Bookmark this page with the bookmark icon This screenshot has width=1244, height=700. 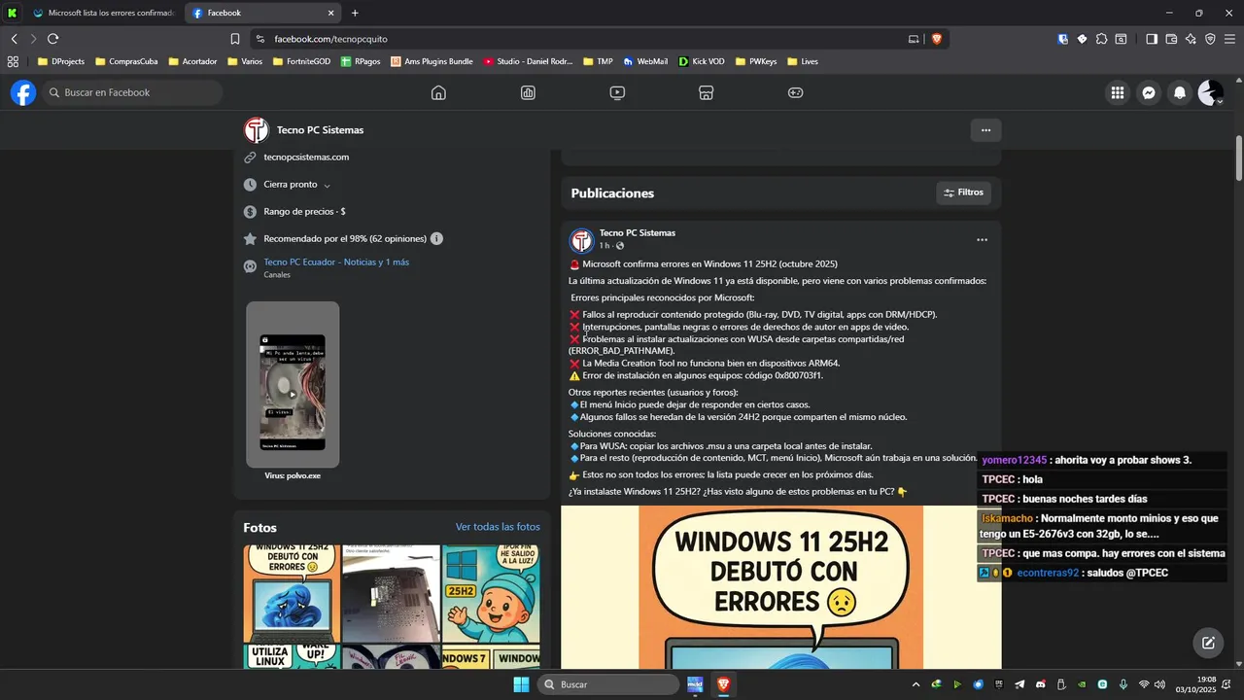click(x=235, y=39)
